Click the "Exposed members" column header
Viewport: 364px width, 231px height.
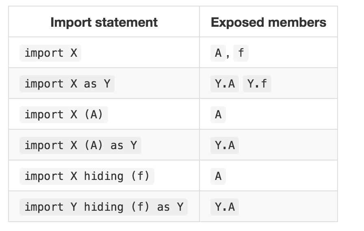tap(269, 22)
